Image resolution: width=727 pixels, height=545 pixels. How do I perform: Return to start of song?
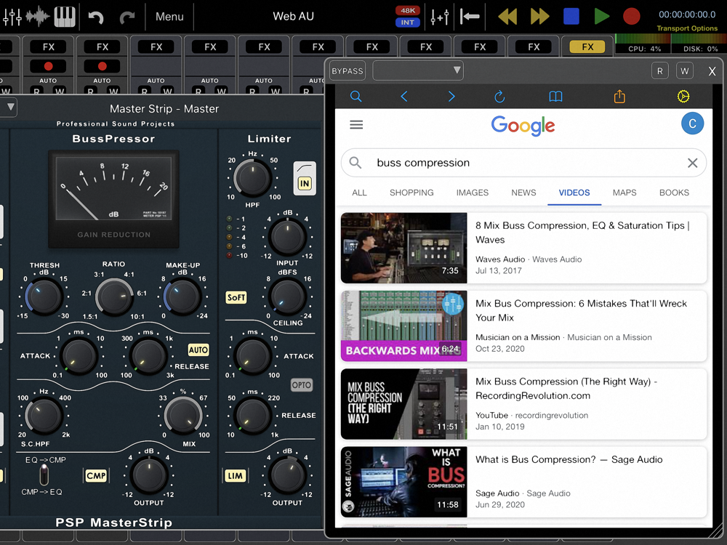470,17
